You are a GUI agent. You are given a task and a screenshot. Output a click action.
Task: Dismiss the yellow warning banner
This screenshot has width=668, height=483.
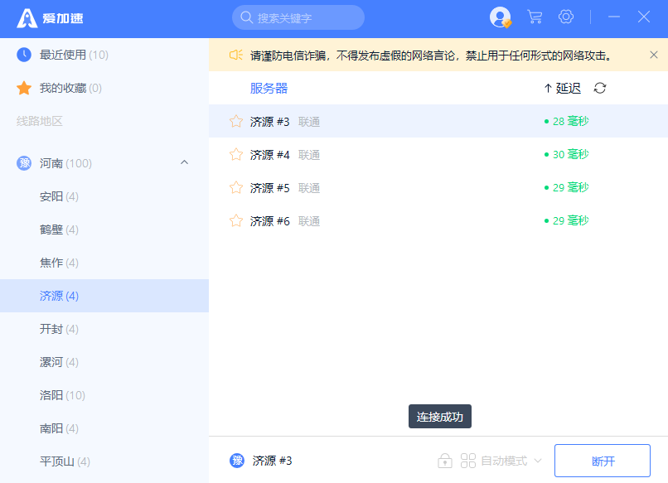click(x=654, y=55)
